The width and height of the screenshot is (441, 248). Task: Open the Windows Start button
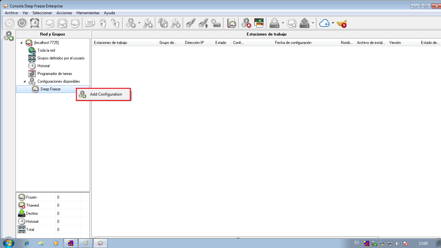(x=8, y=243)
